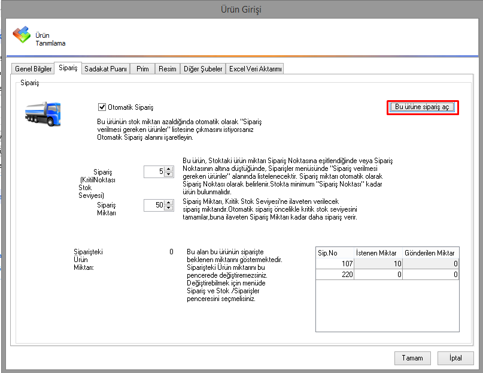Cancel with the İptal button
Image resolution: width=483 pixels, height=373 pixels.
[x=455, y=358]
